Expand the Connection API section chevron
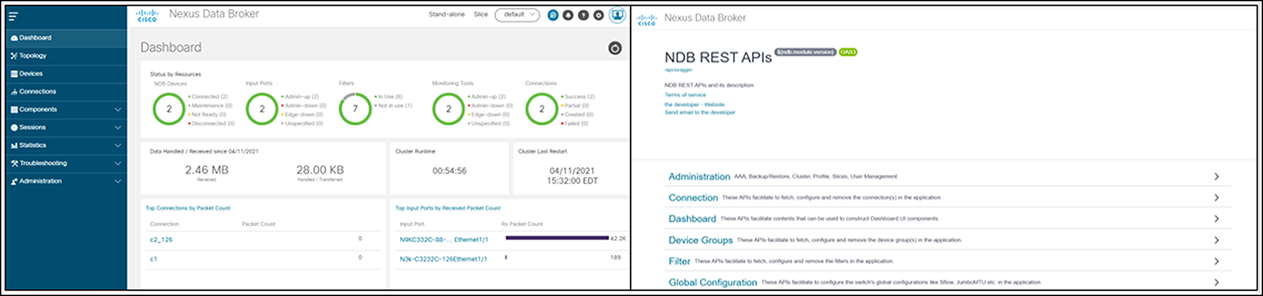 (1216, 198)
